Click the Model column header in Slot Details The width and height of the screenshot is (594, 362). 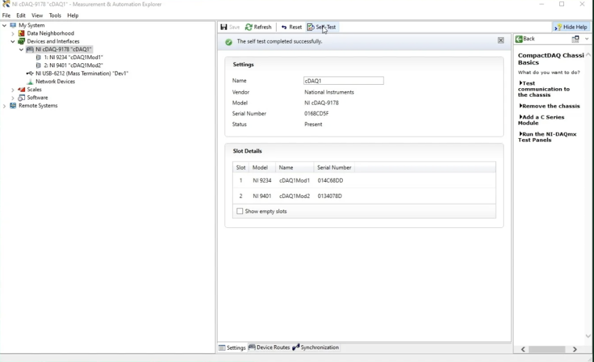pyautogui.click(x=260, y=168)
